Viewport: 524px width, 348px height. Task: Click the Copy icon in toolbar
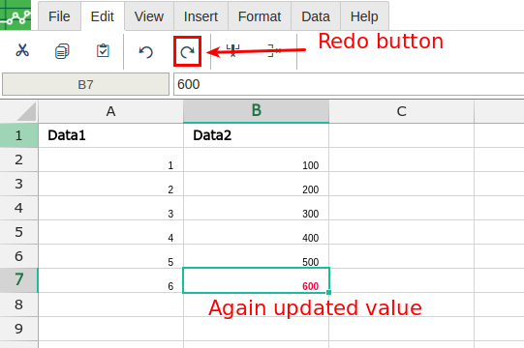point(62,51)
